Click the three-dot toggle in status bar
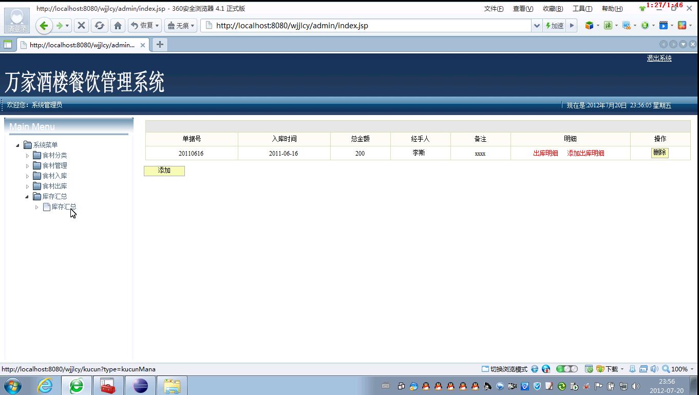Image resolution: width=699 pixels, height=395 pixels. tap(567, 369)
